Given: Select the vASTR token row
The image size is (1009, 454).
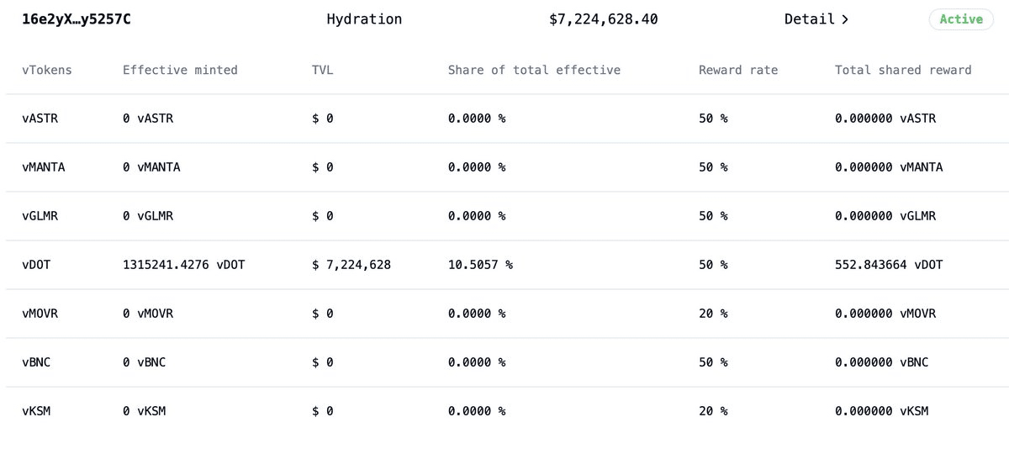Looking at the screenshot, I should (x=40, y=119).
